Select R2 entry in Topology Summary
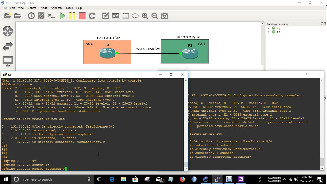This screenshot has width=327, height=184. pos(278,32)
